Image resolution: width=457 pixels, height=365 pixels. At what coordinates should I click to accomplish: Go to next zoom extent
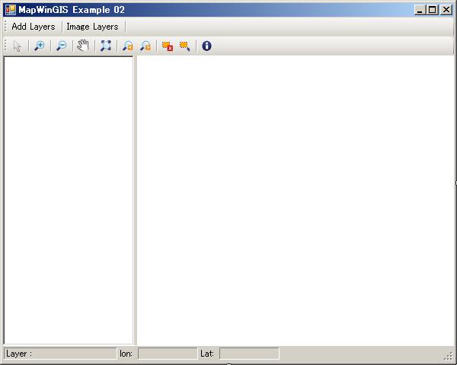click(x=145, y=46)
